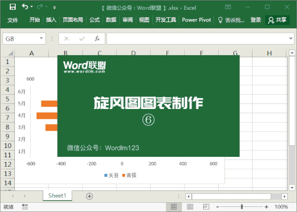Image resolution: width=297 pixels, height=212 pixels.
Task: Switch to the 插入 ribbon tab
Action: pyautogui.click(x=51, y=20)
